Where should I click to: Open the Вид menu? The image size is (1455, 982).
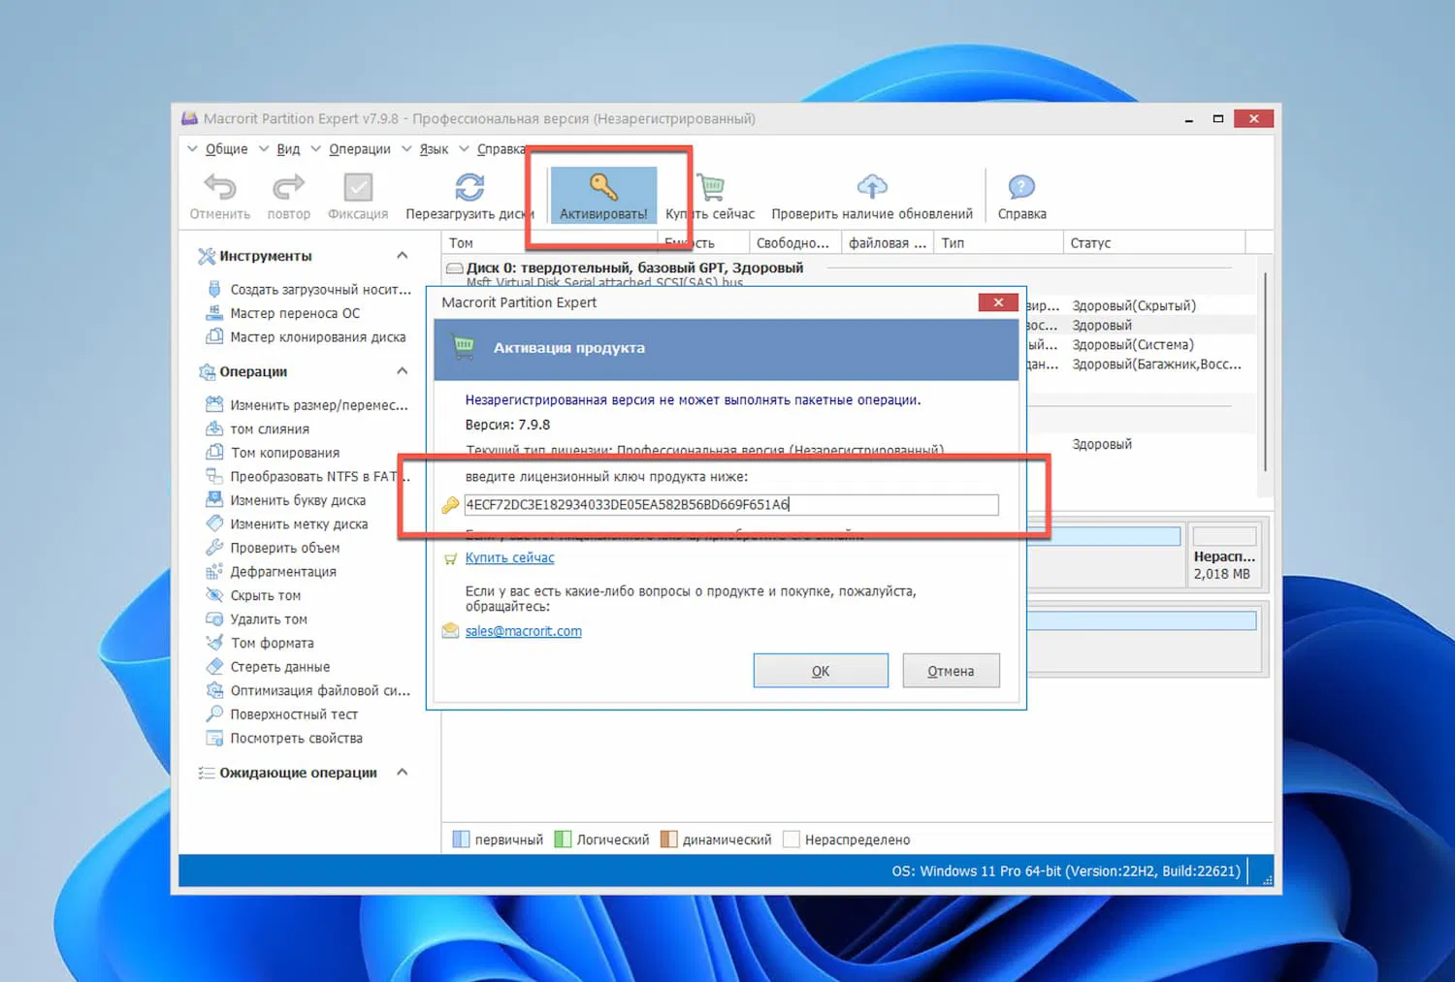[x=287, y=148]
